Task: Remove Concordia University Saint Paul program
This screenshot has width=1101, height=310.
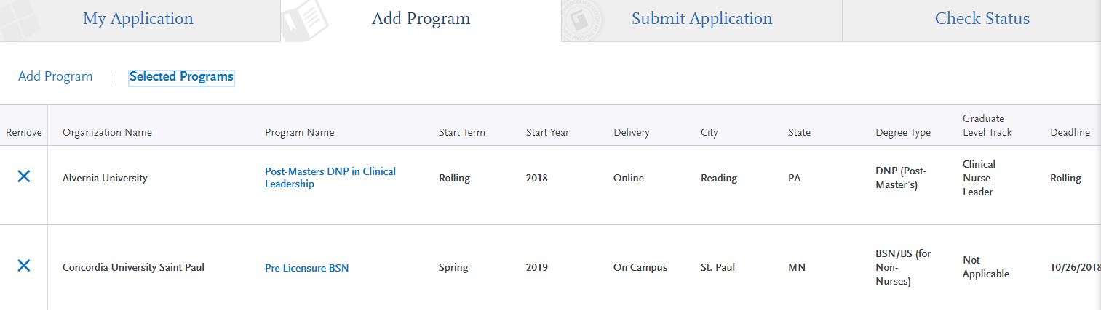Action: (23, 266)
